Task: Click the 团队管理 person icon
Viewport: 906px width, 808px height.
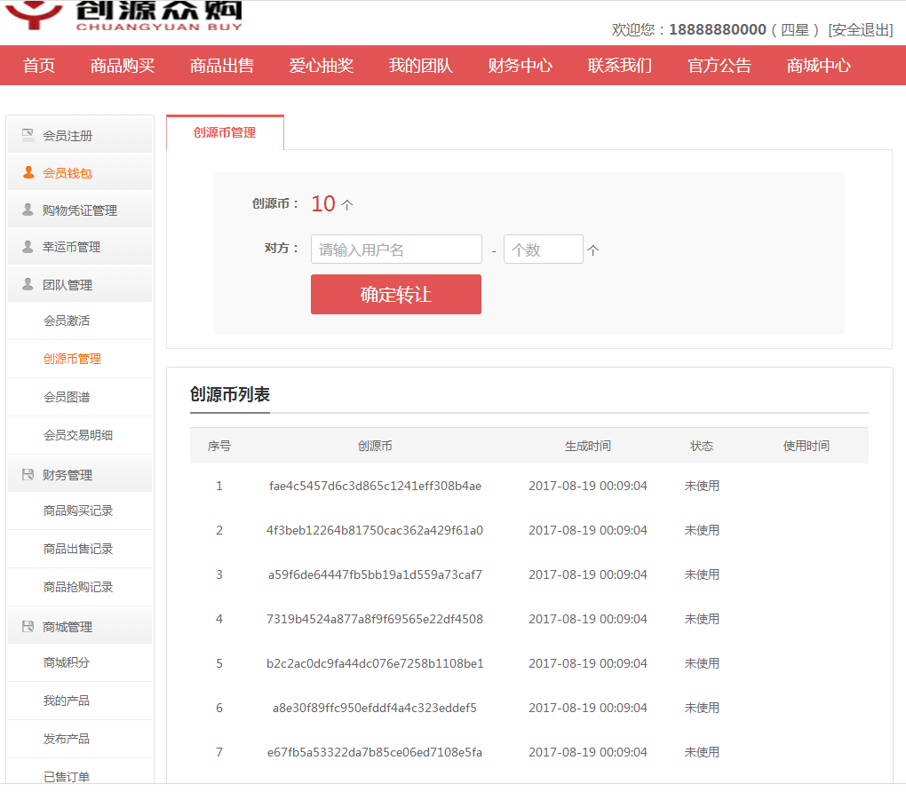Action: point(28,285)
